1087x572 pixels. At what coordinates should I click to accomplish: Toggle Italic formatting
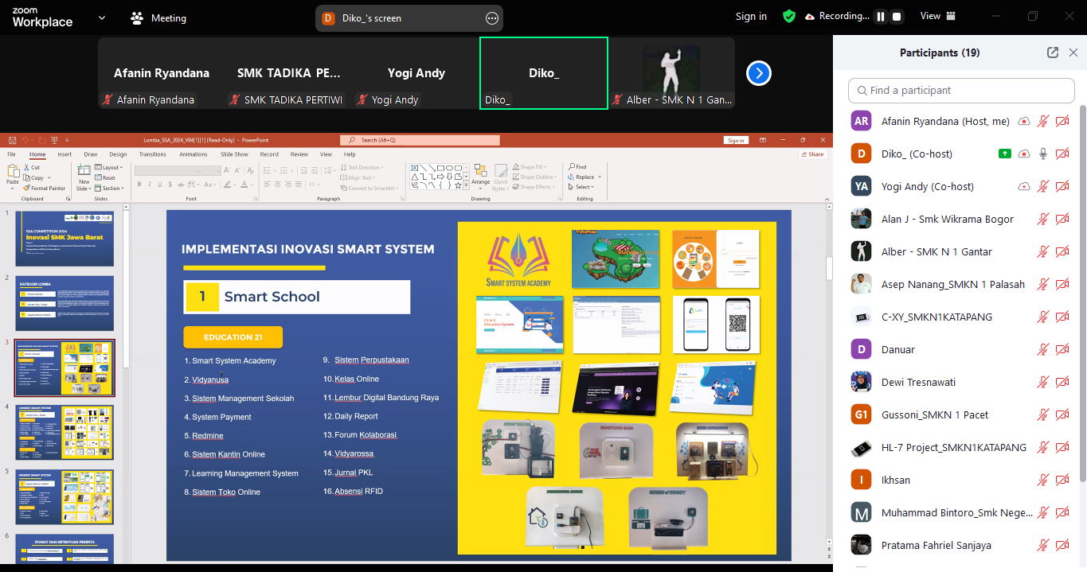click(149, 185)
